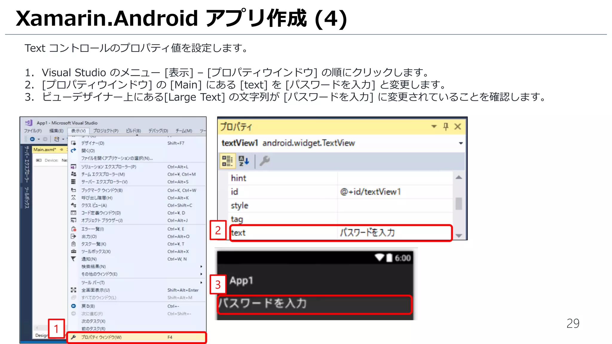Viewport: 612px width, 344px height.
Task: Show 出力(O) window
Action: (137, 236)
